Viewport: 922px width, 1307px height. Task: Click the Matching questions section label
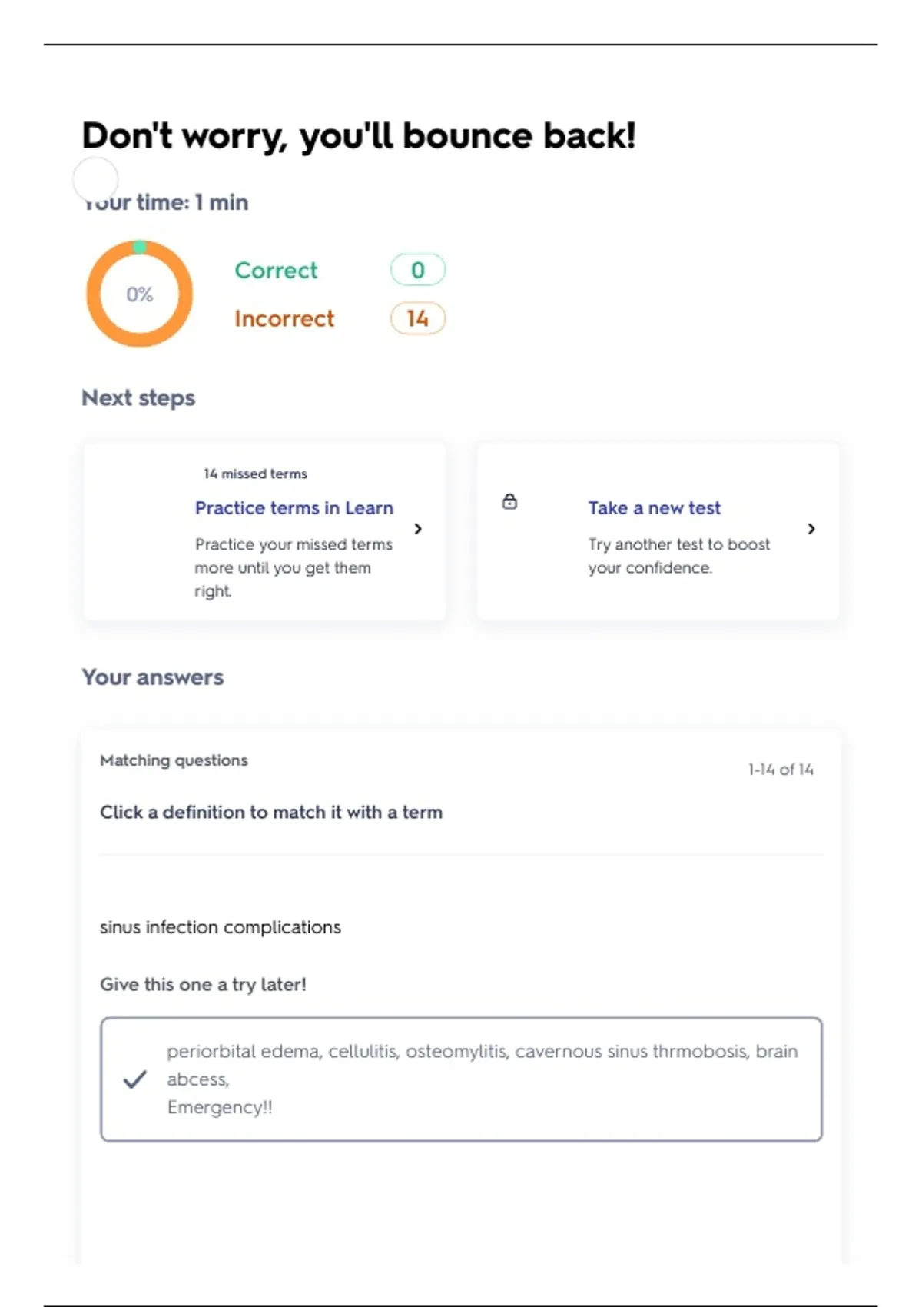click(x=174, y=760)
